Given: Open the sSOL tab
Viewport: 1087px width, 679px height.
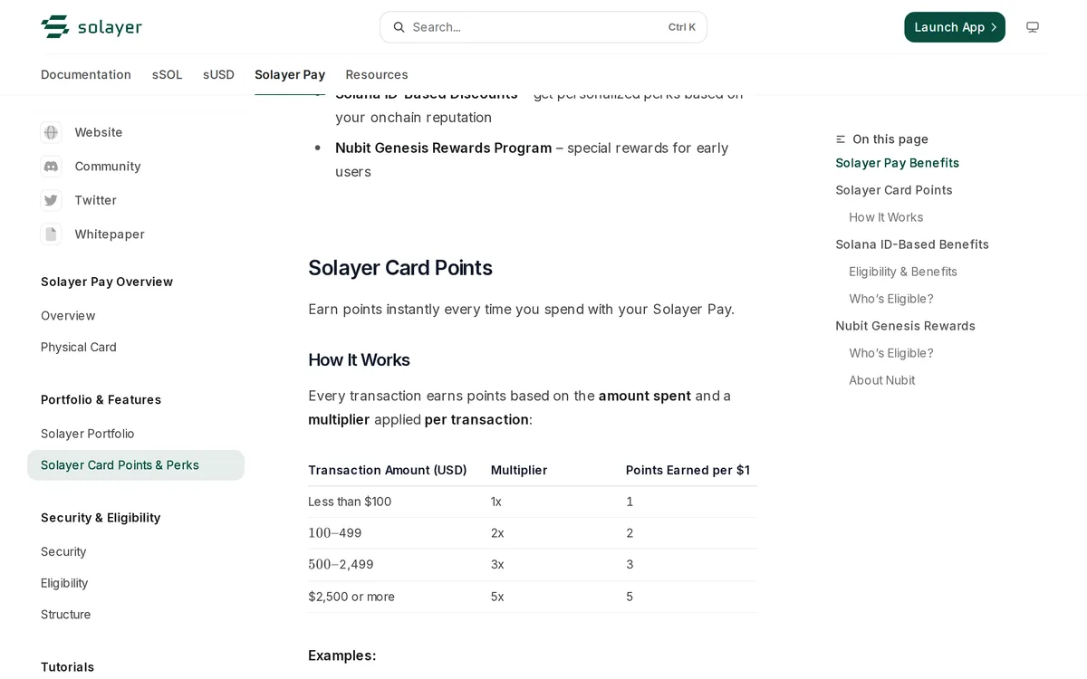Looking at the screenshot, I should tap(168, 74).
